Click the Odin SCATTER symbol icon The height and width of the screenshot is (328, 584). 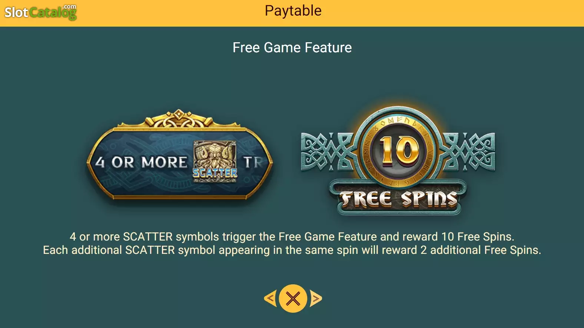(x=215, y=161)
